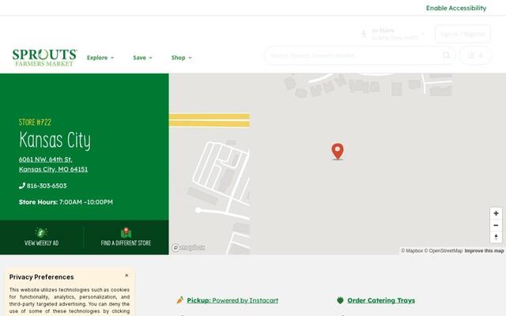Click the Sign In / Register button
This screenshot has height=316, width=506.
[463, 34]
